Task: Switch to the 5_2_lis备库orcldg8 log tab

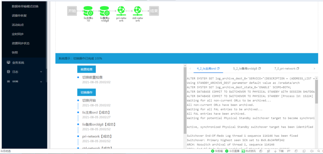Action: (x=245, y=69)
